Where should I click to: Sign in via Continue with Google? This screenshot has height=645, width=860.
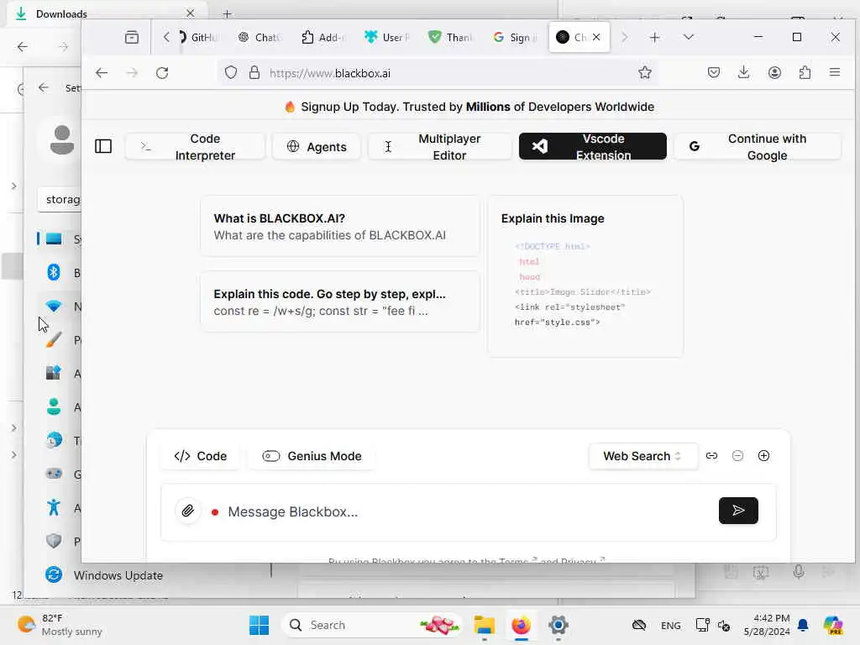pyautogui.click(x=757, y=146)
